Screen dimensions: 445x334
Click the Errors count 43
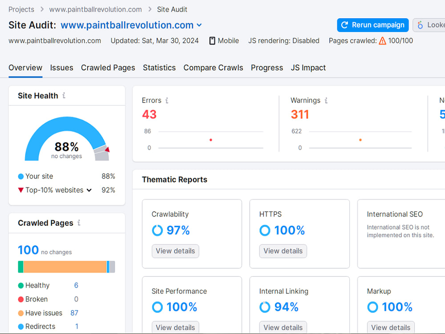click(149, 114)
